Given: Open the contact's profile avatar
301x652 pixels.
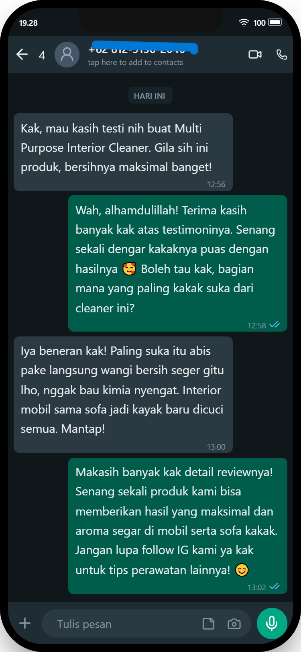Looking at the screenshot, I should tap(67, 55).
